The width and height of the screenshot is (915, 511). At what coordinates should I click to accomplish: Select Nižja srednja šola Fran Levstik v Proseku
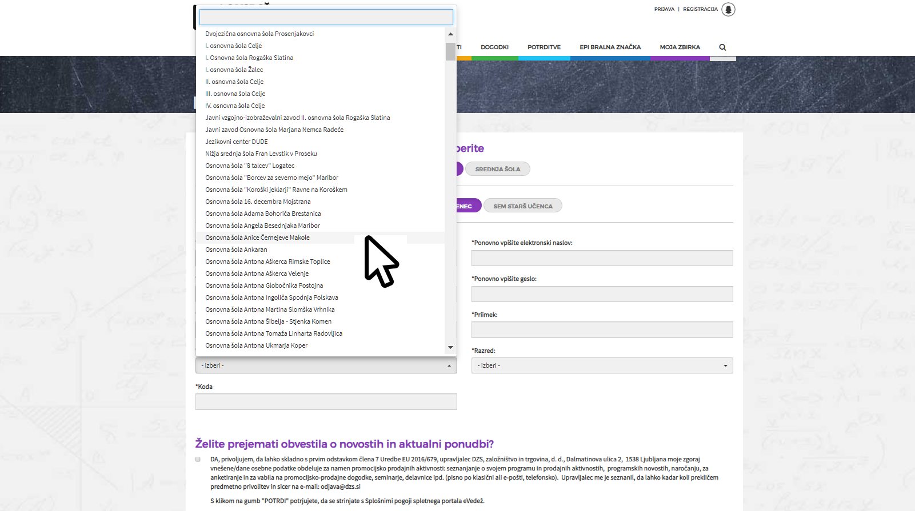320,154
